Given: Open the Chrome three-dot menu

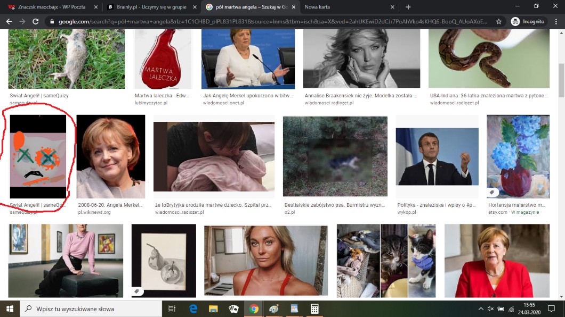Looking at the screenshot, I should (x=555, y=21).
